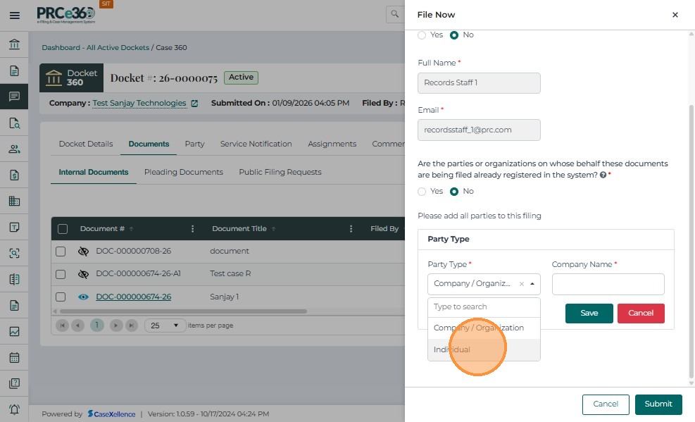The height and width of the screenshot is (422, 695).
Task: Switch to the Pleading Documents tab
Action: 183,172
